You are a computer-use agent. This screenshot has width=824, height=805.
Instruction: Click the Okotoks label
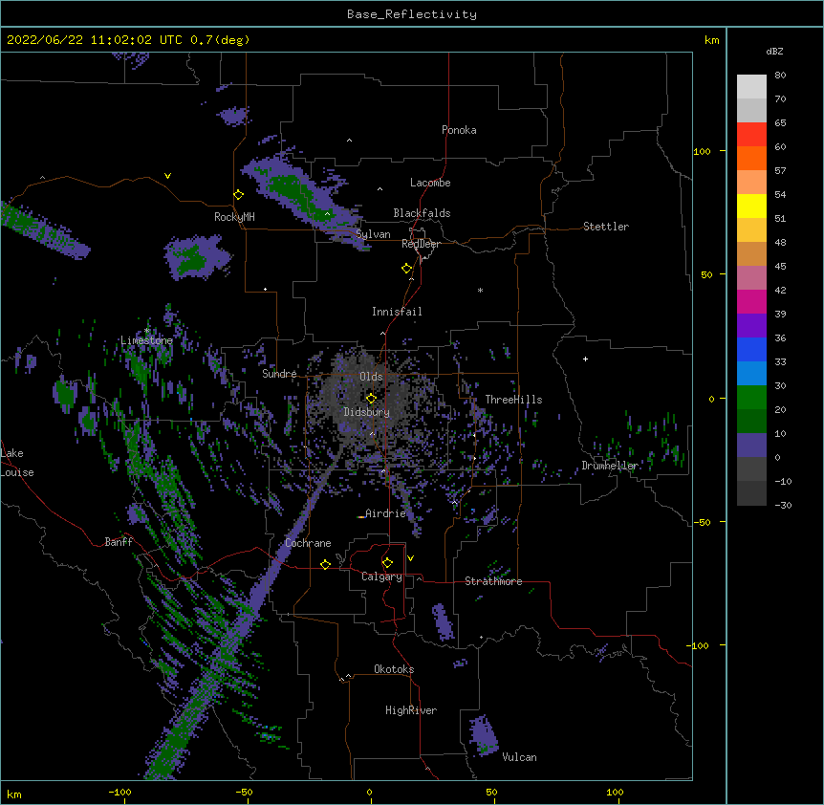(x=394, y=669)
